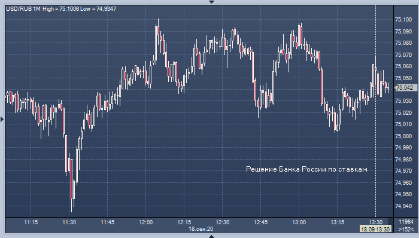The image size is (419, 238).
Task: Click the 74,940 price axis label
Action: [x=403, y=206]
